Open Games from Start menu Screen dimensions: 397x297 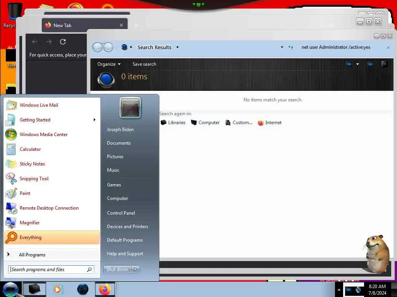click(114, 184)
